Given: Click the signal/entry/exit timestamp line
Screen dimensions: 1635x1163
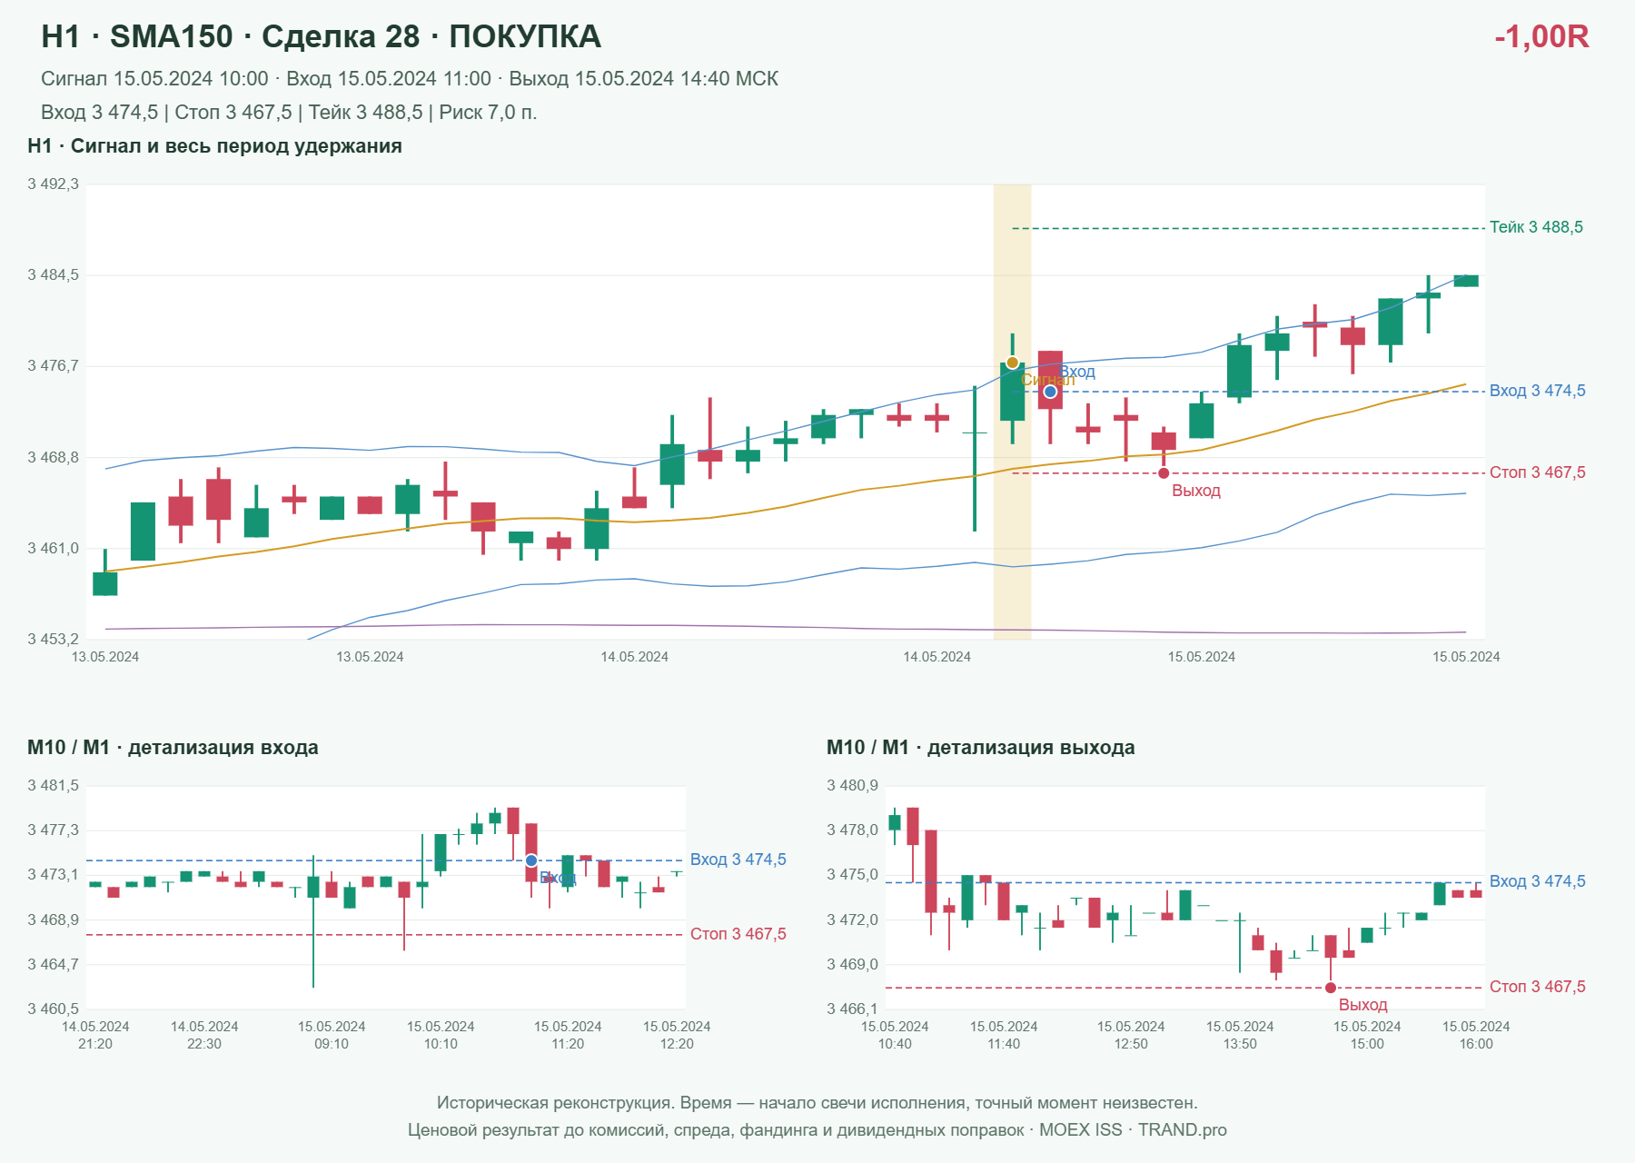Looking at the screenshot, I should [x=410, y=79].
